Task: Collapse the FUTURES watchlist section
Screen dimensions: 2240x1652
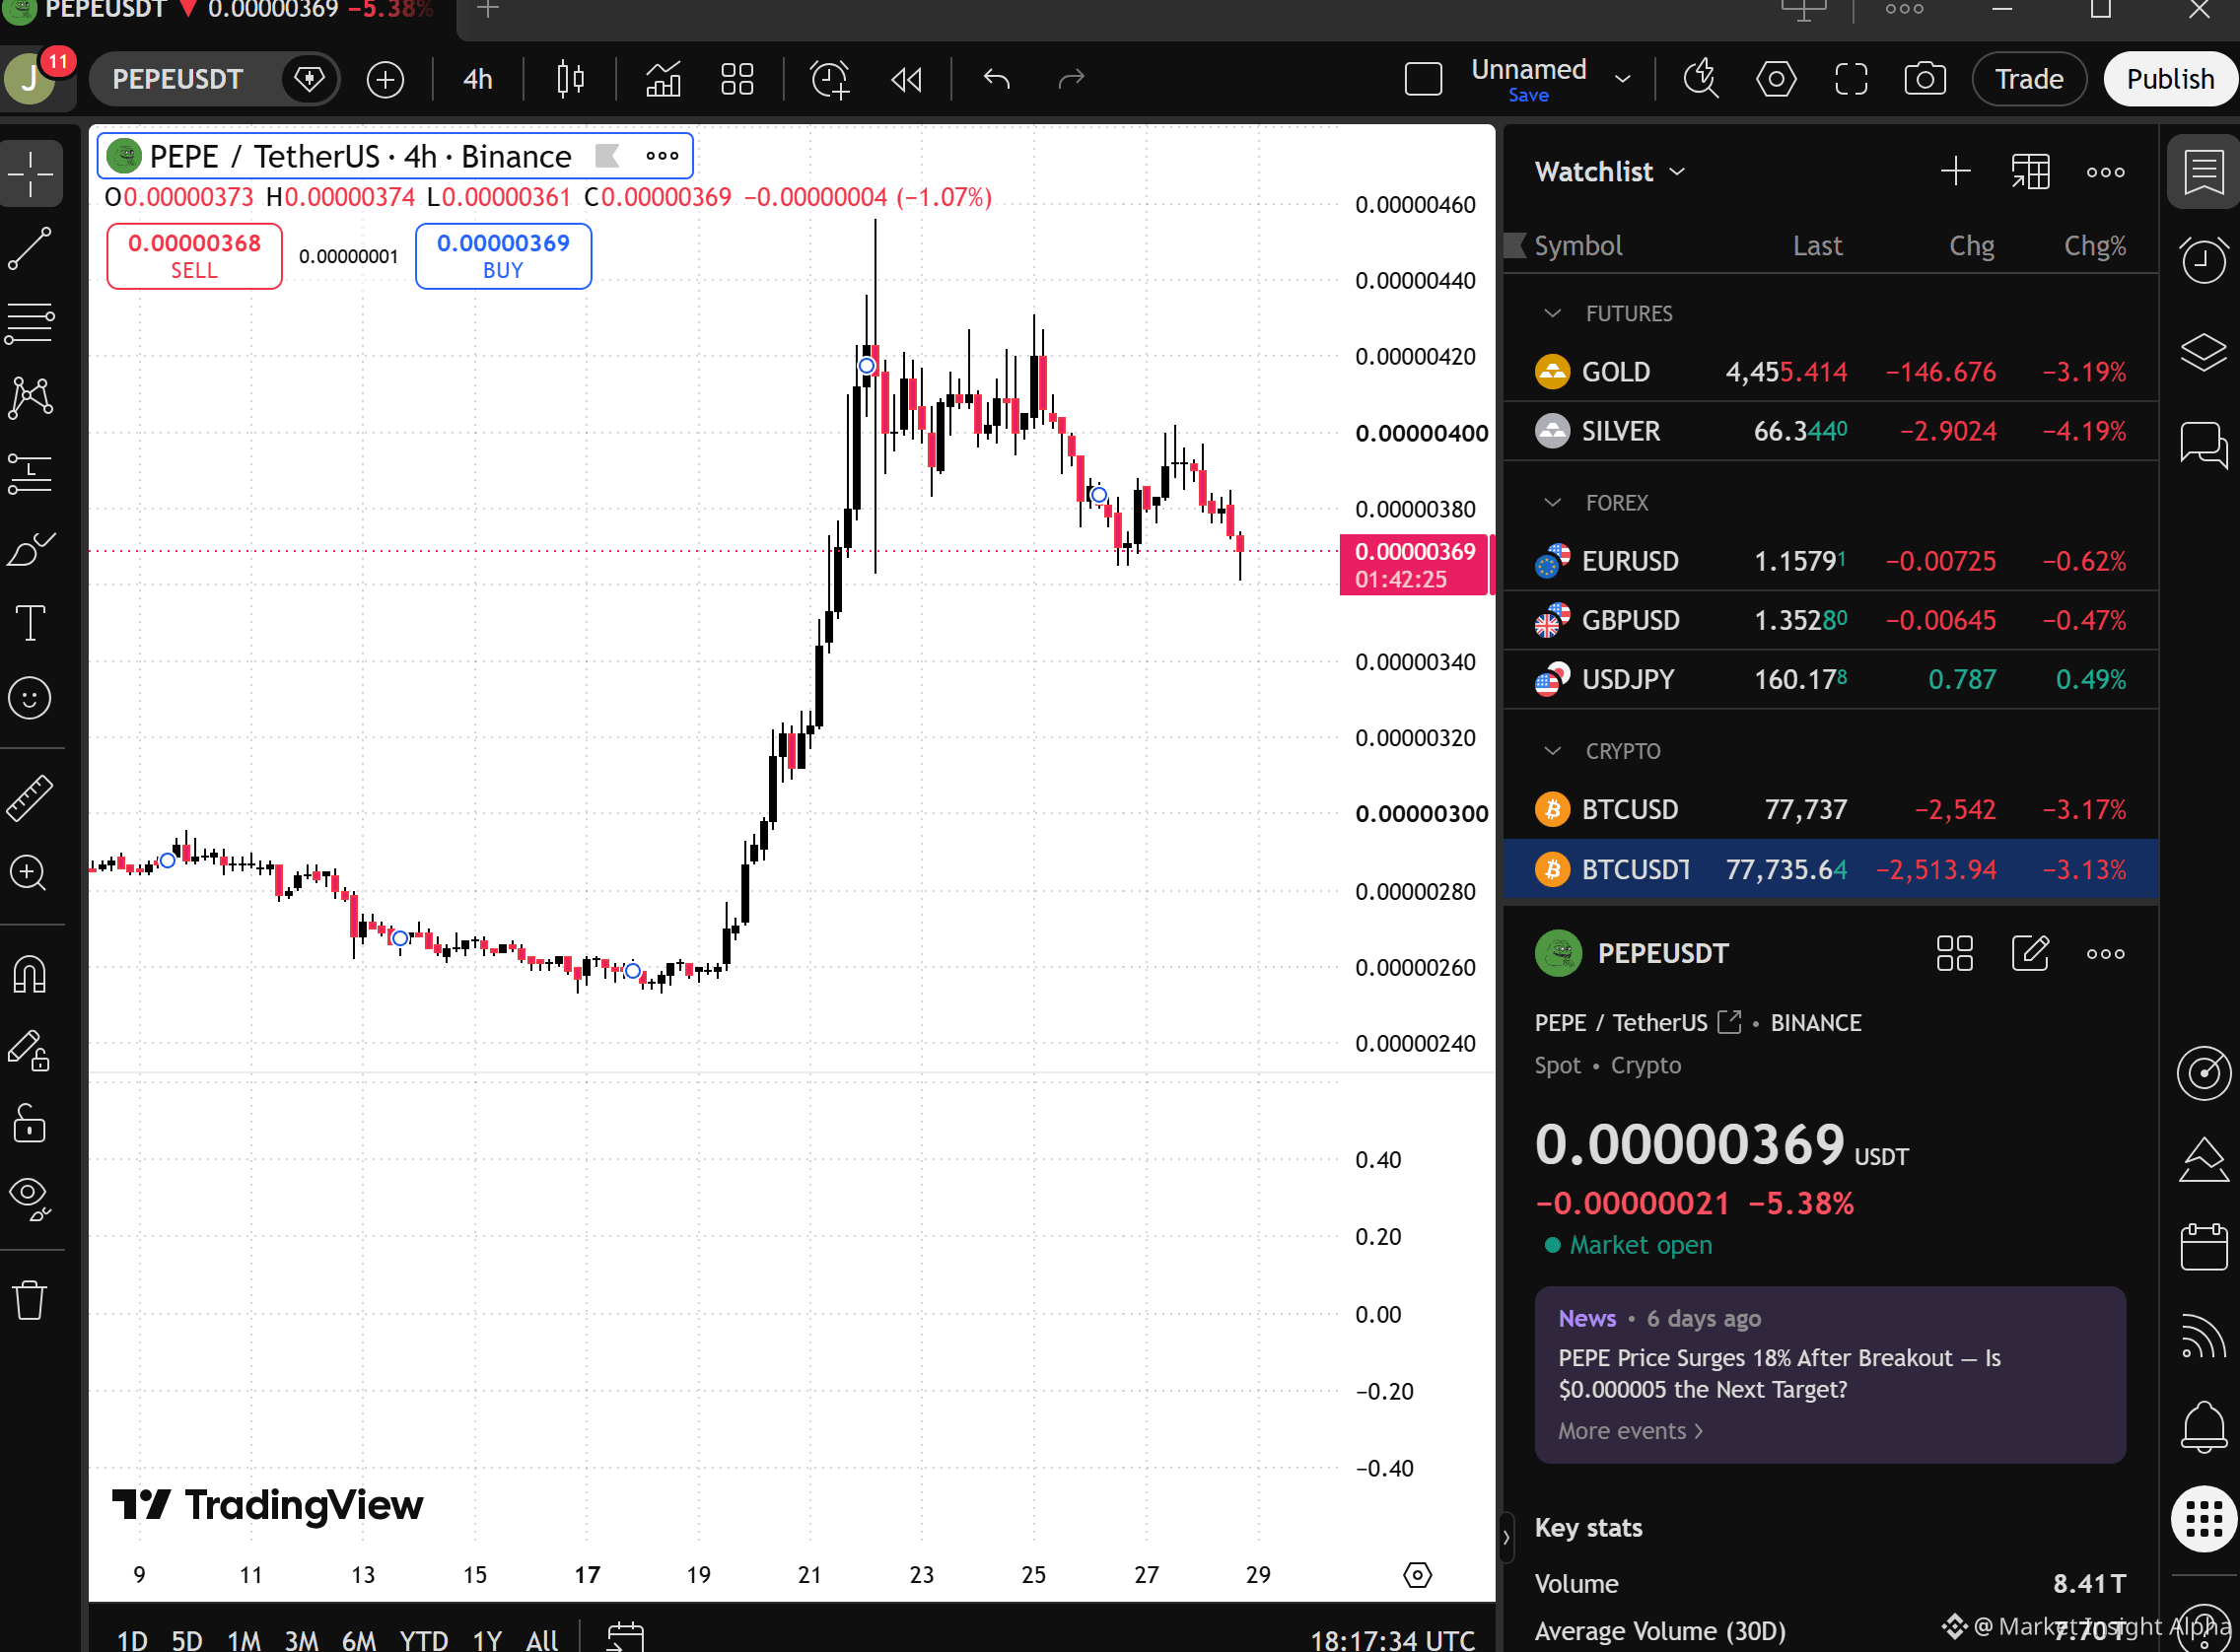Action: [x=1552, y=314]
